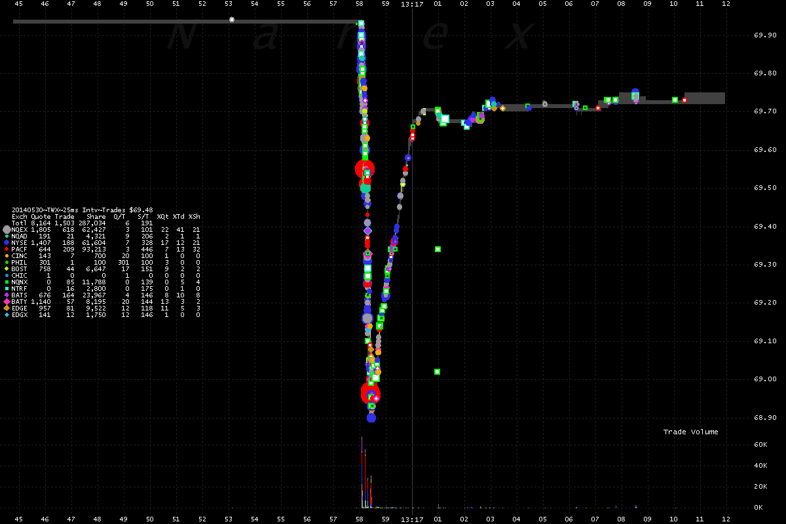This screenshot has height=524, width=786.
Task: Click the magenta BATY diamond legend icon
Action: [7, 302]
